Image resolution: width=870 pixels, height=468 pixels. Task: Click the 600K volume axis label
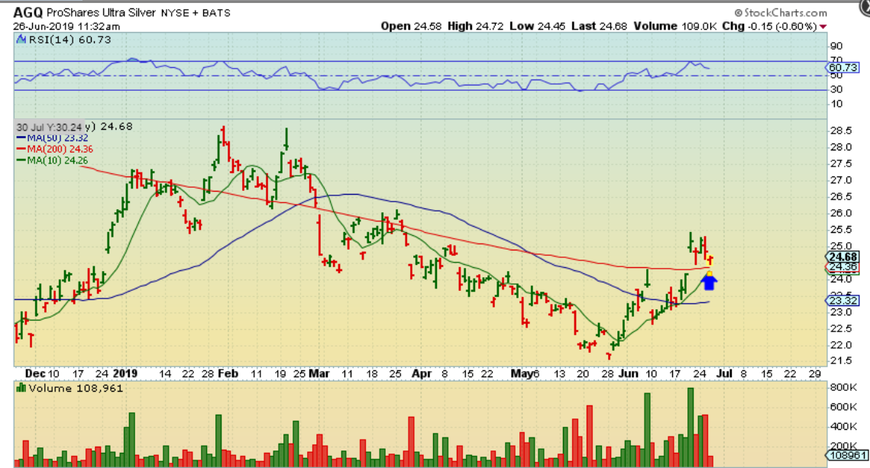click(x=843, y=407)
